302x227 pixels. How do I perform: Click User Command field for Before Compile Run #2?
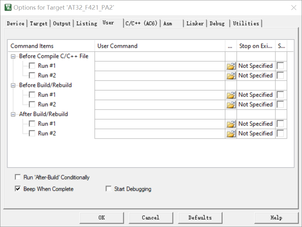point(160,76)
